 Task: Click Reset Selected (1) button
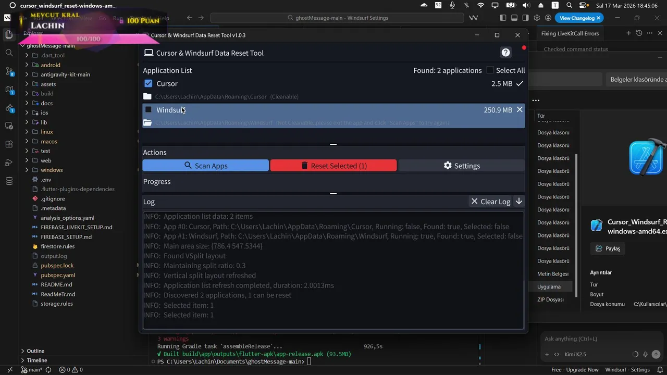[x=333, y=166]
